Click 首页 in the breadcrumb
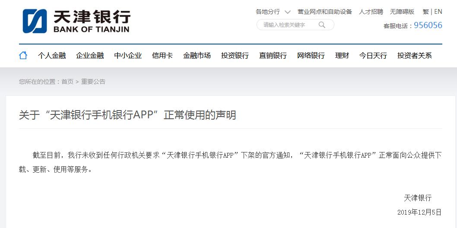The width and height of the screenshot is (457, 228). point(67,82)
